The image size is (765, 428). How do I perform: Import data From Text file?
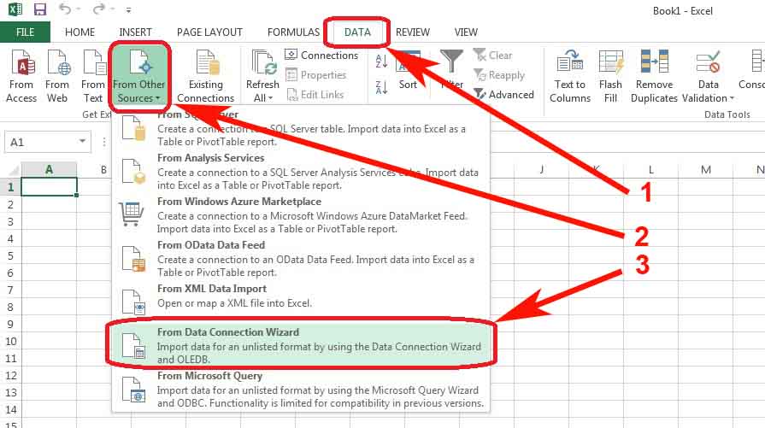point(92,76)
